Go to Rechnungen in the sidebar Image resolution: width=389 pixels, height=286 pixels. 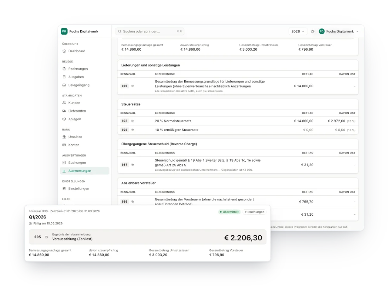(85, 69)
